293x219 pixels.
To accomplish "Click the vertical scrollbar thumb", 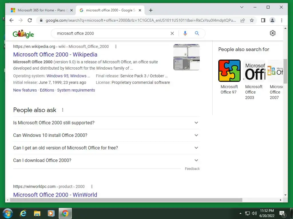I will pyautogui.click(x=285, y=71).
